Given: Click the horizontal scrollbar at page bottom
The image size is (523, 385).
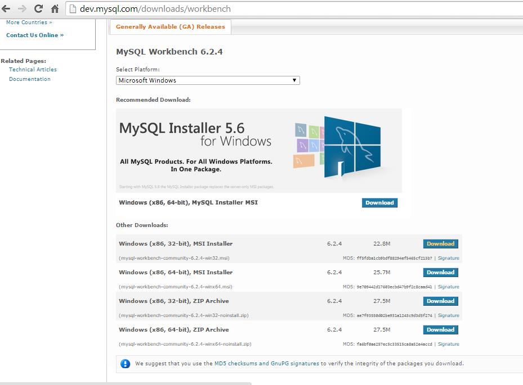Looking at the screenshot, I should pos(126,383).
